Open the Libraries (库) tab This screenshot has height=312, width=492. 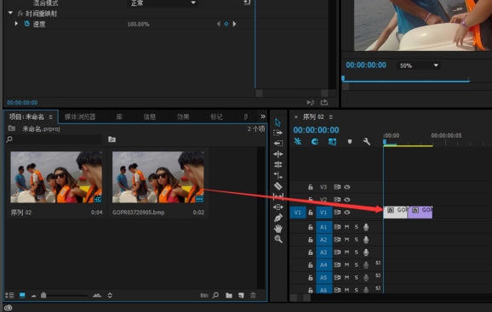(119, 116)
